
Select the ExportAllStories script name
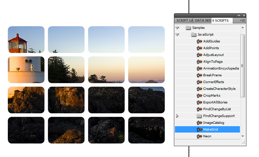tap(215, 102)
